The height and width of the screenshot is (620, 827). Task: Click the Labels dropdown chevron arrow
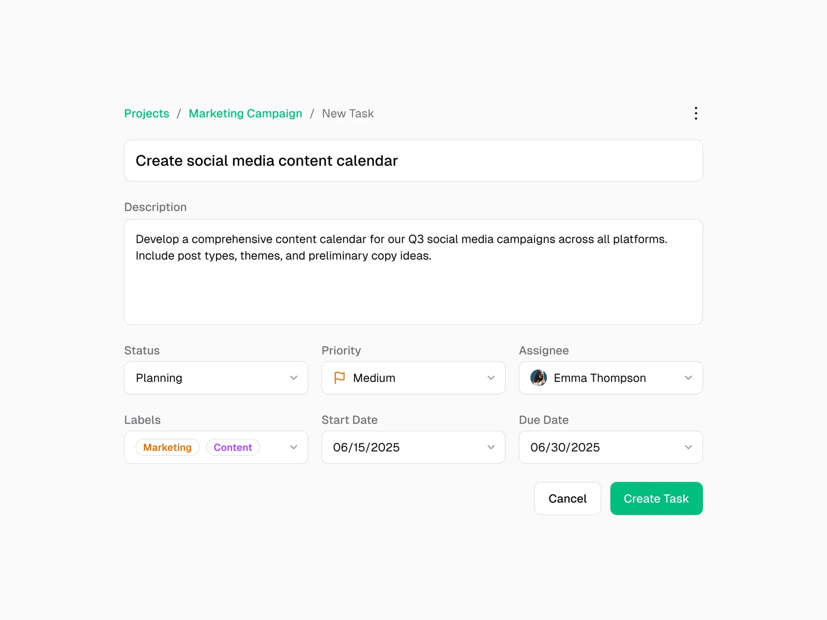[x=294, y=447]
